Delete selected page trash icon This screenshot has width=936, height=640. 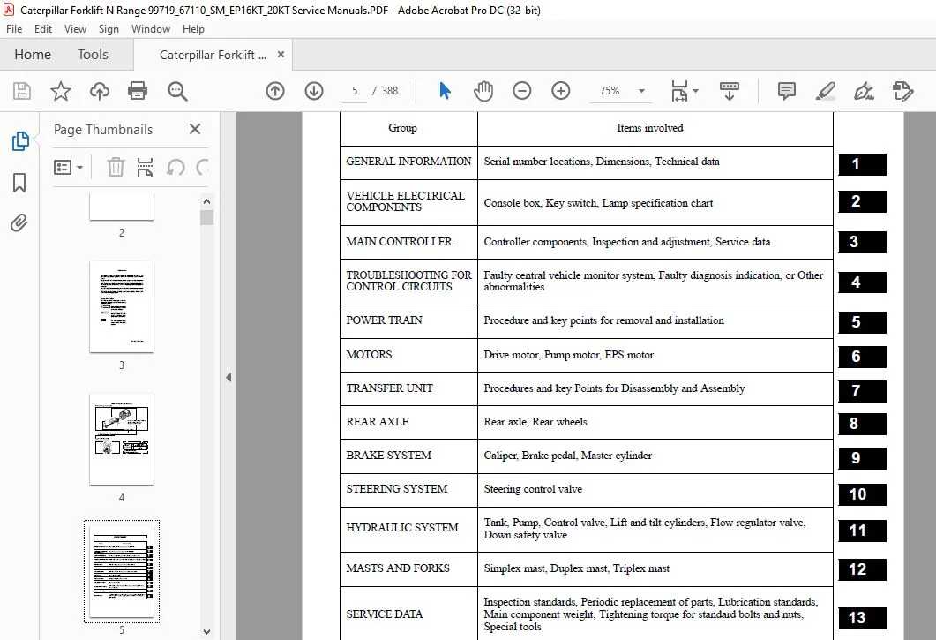point(116,168)
